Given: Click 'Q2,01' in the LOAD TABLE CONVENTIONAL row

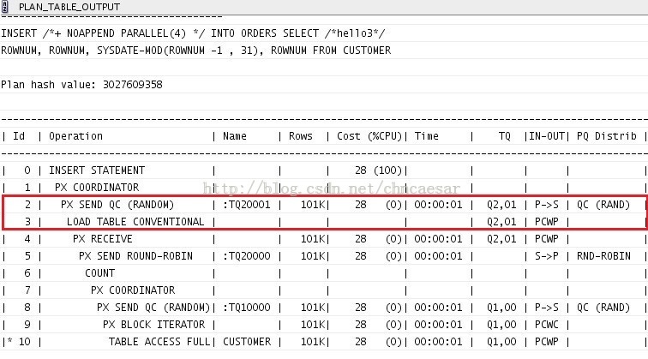Looking at the screenshot, I should pyautogui.click(x=501, y=222).
